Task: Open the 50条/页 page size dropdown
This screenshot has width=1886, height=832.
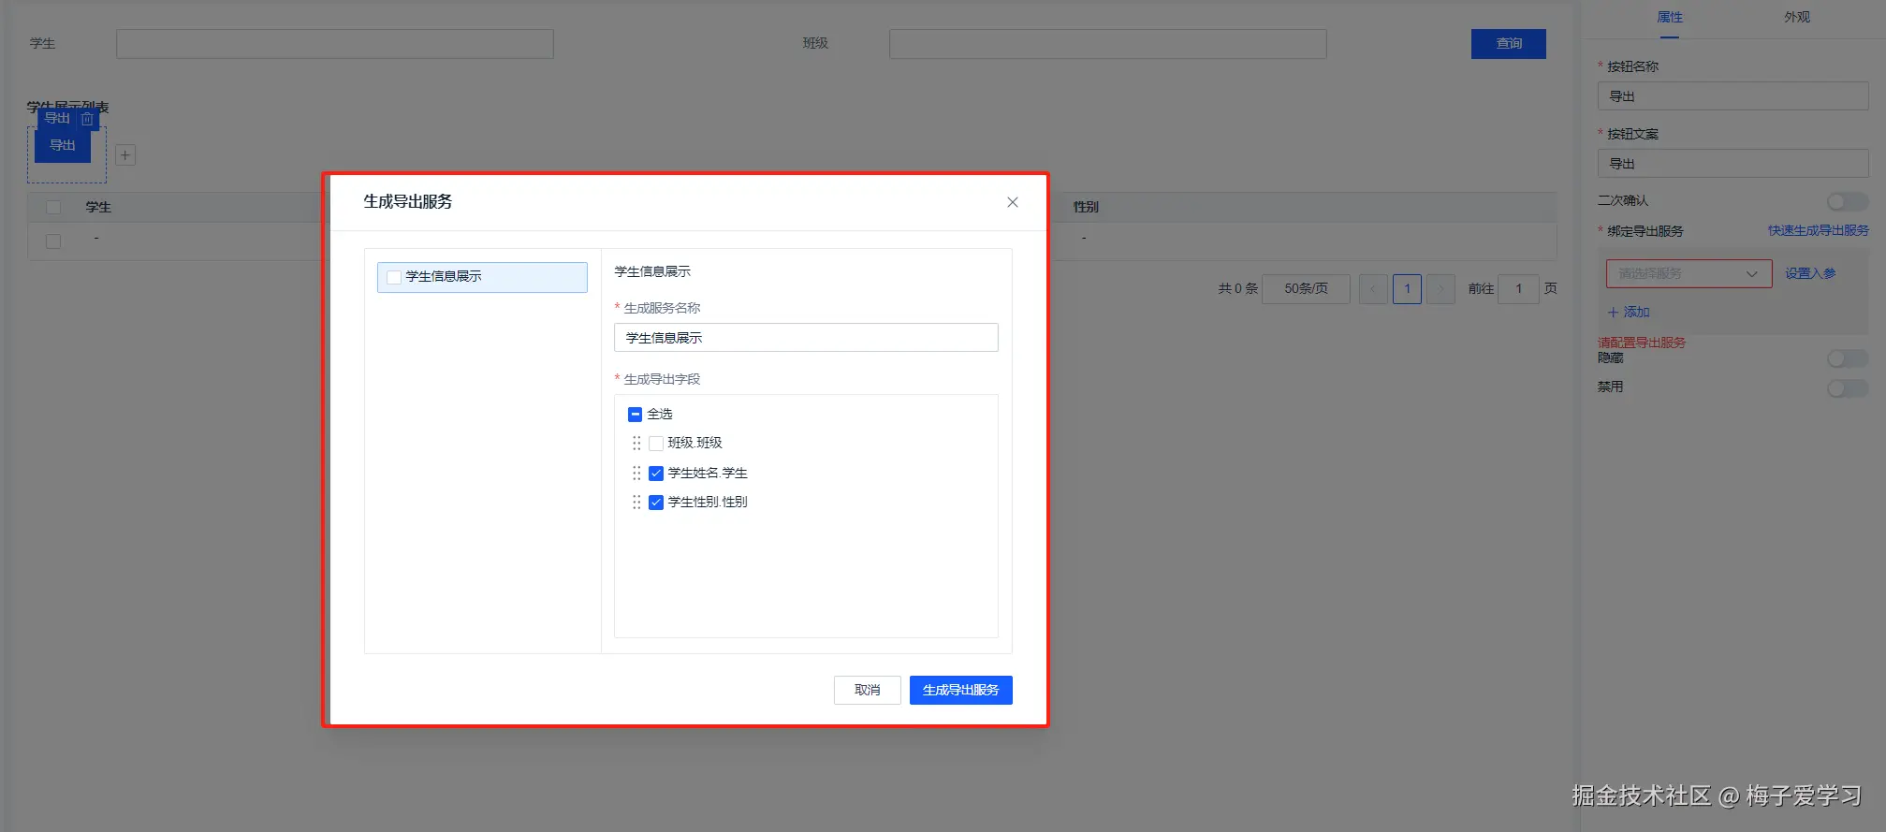Action: pyautogui.click(x=1306, y=289)
